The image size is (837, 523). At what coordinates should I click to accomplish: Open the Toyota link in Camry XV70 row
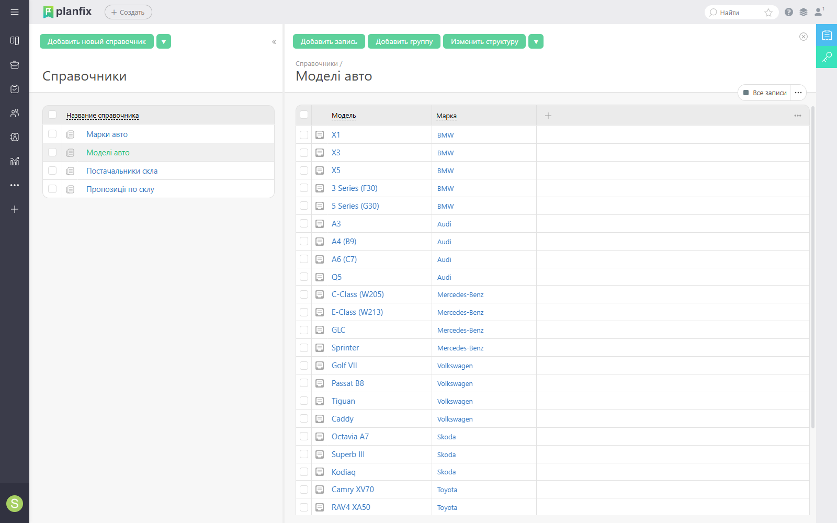click(x=447, y=490)
